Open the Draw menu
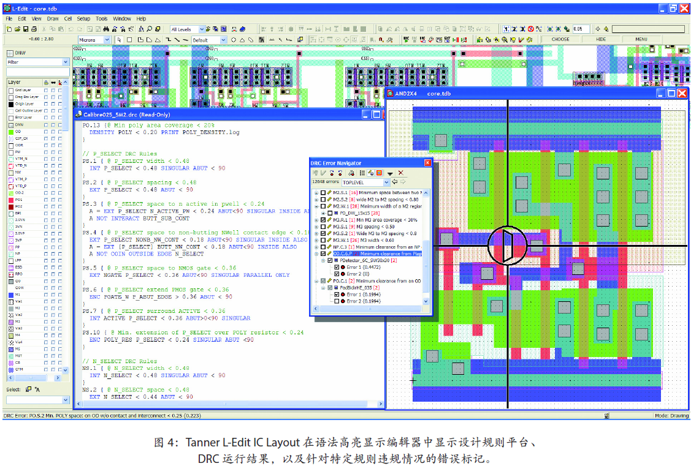Viewport: 699px width, 466px height. pos(53,19)
